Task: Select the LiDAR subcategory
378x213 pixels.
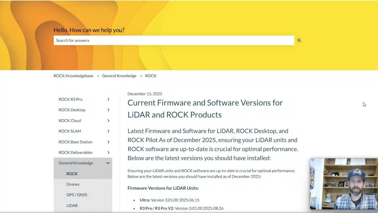Action: pos(72,205)
